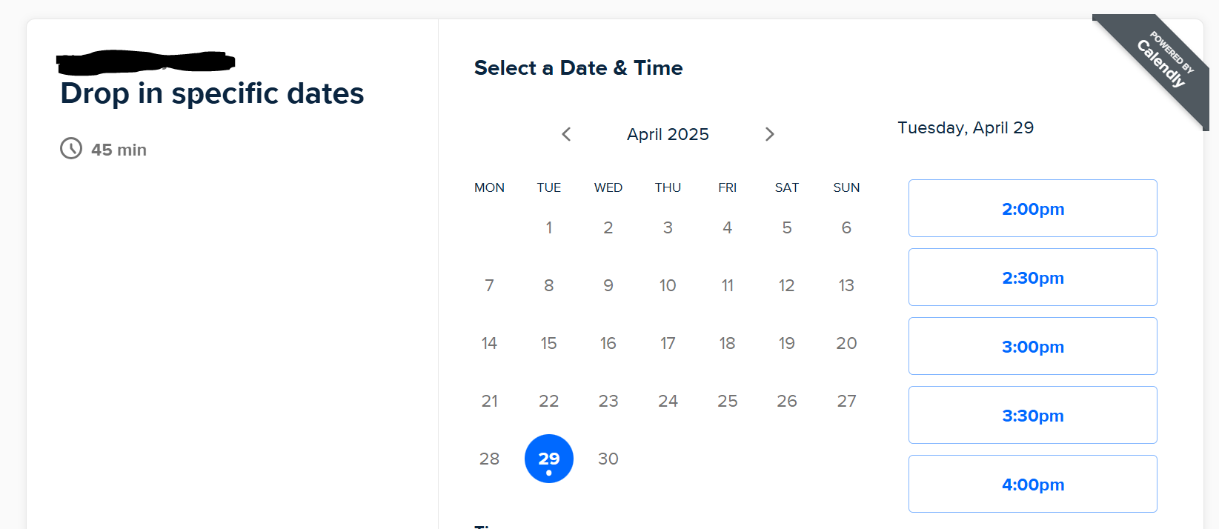Click the April 2025 month label
Screen dimensions: 1219x529
[668, 134]
